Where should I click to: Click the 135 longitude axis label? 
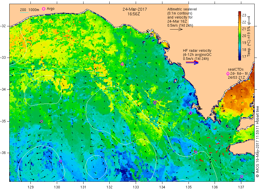coord(188,187)
